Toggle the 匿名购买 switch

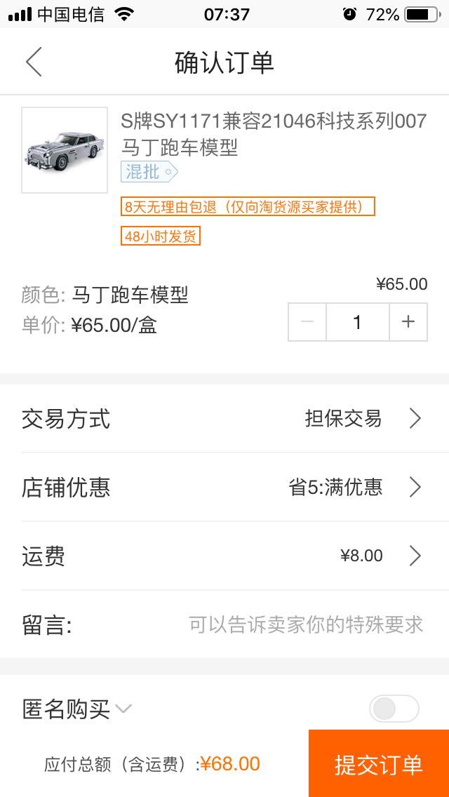point(394,709)
